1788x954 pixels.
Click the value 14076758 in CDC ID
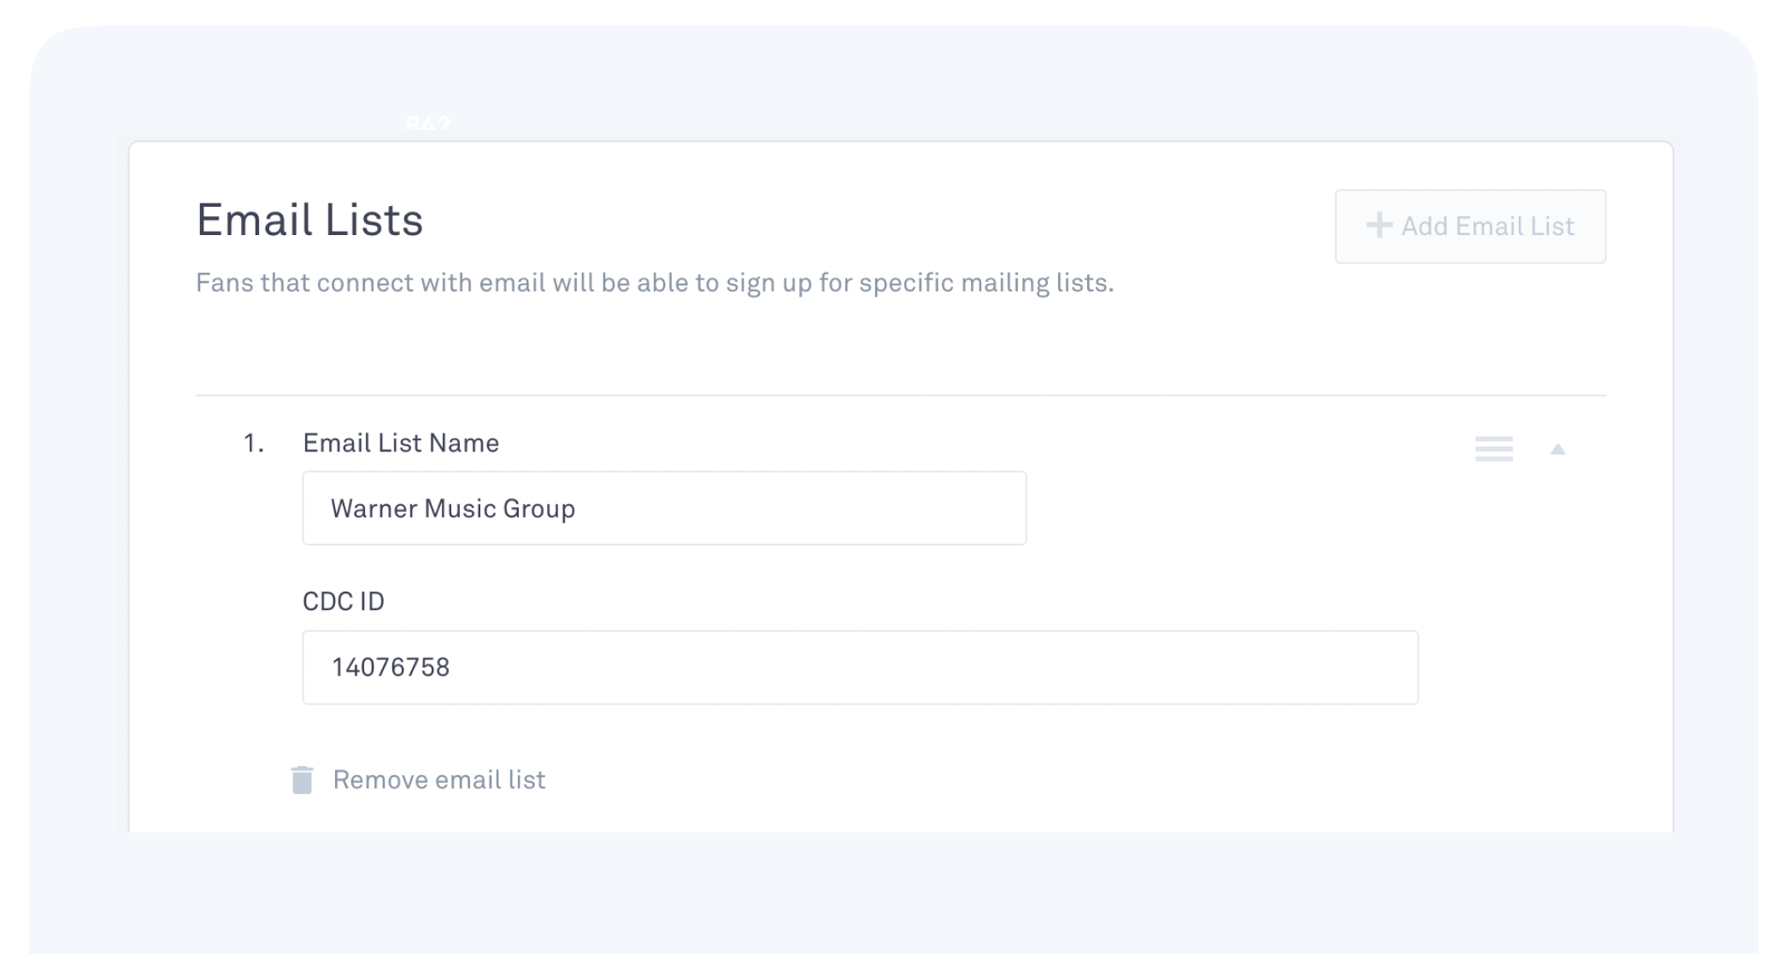coord(391,668)
